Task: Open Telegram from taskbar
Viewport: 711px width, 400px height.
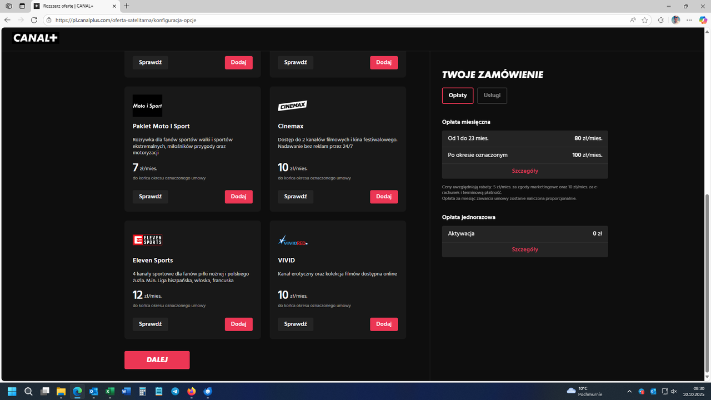Action: [175, 391]
